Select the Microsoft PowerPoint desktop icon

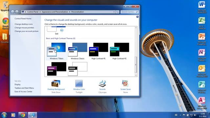(x=202, y=39)
